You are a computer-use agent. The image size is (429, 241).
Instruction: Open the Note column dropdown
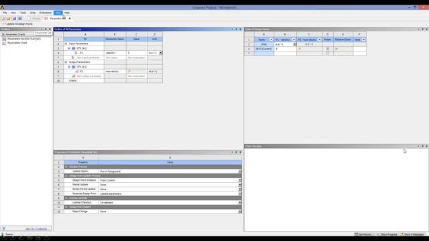click(363, 39)
